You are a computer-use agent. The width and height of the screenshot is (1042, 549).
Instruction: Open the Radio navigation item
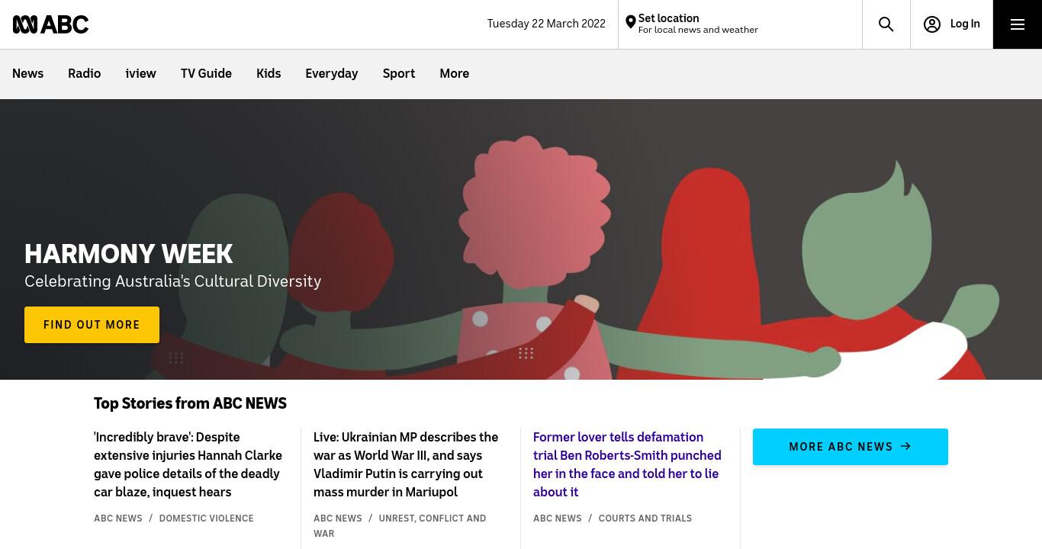(x=84, y=74)
